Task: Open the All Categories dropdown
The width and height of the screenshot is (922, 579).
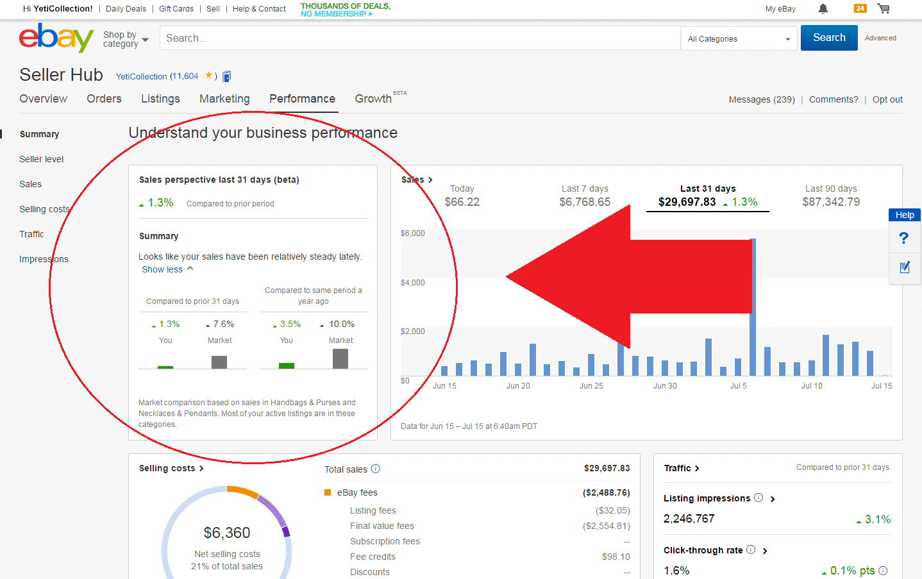Action: (x=739, y=38)
